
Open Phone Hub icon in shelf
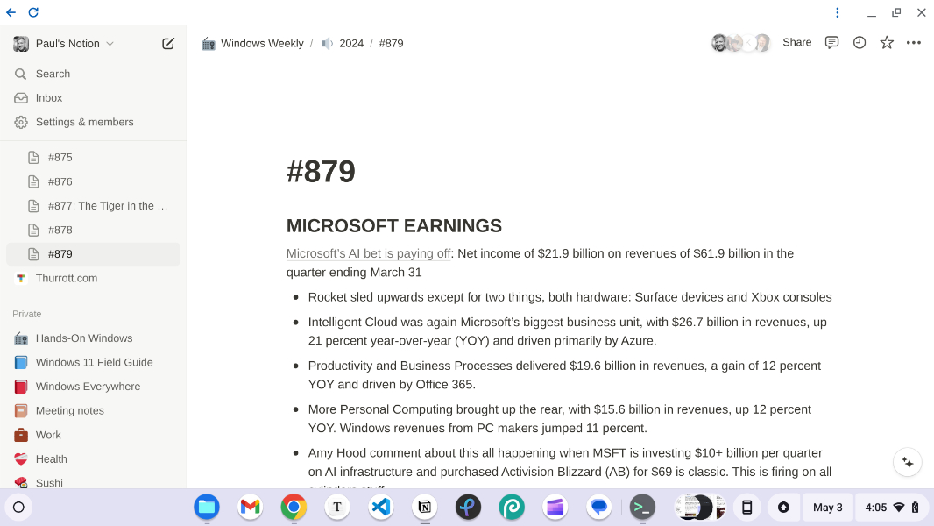coord(747,508)
